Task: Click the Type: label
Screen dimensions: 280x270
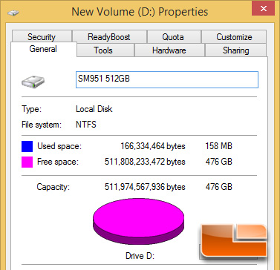Action: click(31, 109)
